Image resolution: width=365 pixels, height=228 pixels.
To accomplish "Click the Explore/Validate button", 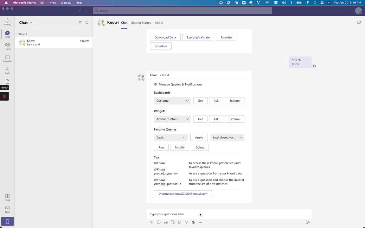I will click(x=198, y=37).
